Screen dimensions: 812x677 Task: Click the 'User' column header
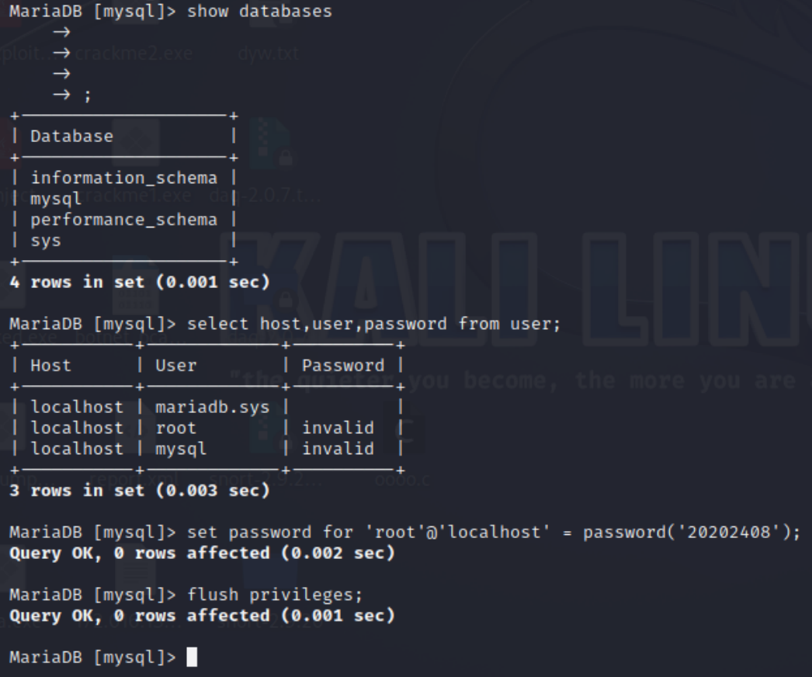click(176, 366)
